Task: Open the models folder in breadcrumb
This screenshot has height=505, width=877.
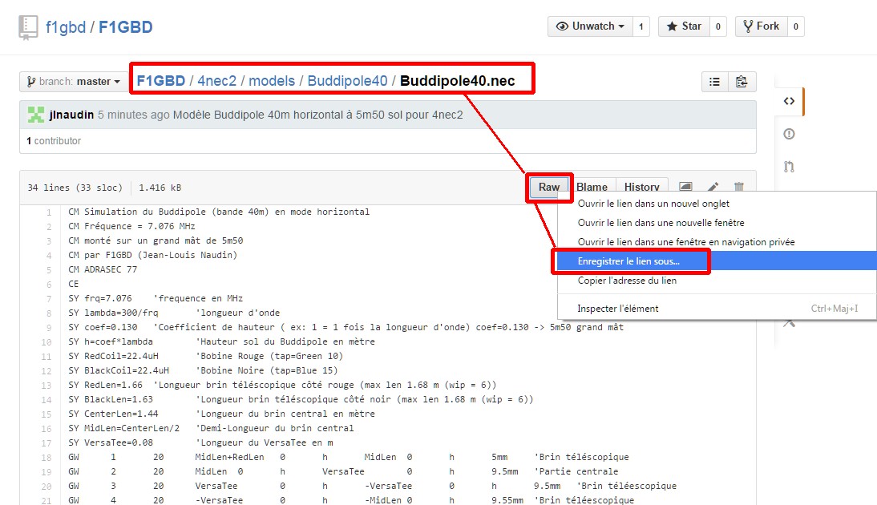Action: coord(271,80)
